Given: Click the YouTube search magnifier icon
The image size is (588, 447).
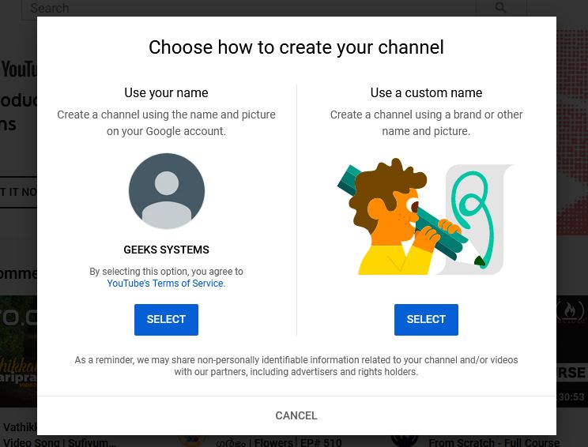Looking at the screenshot, I should [500, 7].
